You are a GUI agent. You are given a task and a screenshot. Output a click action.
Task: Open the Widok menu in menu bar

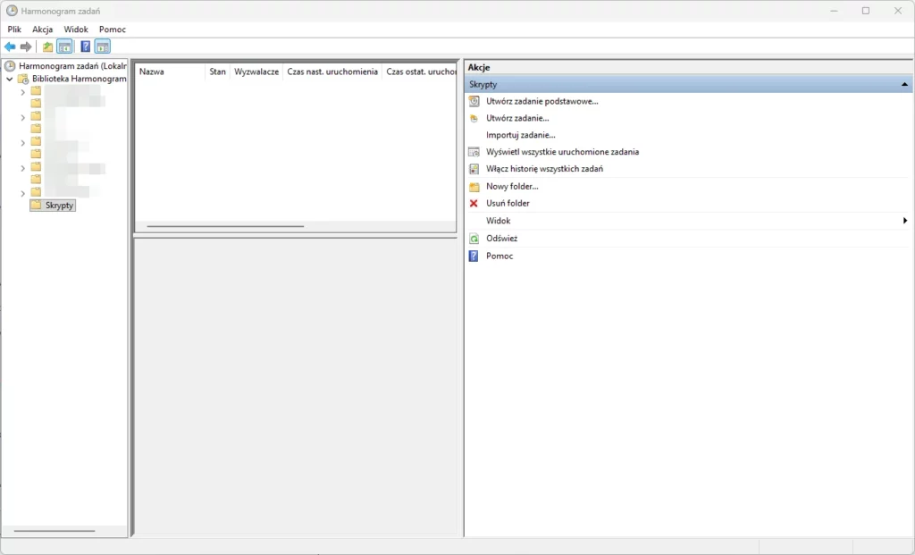click(76, 29)
